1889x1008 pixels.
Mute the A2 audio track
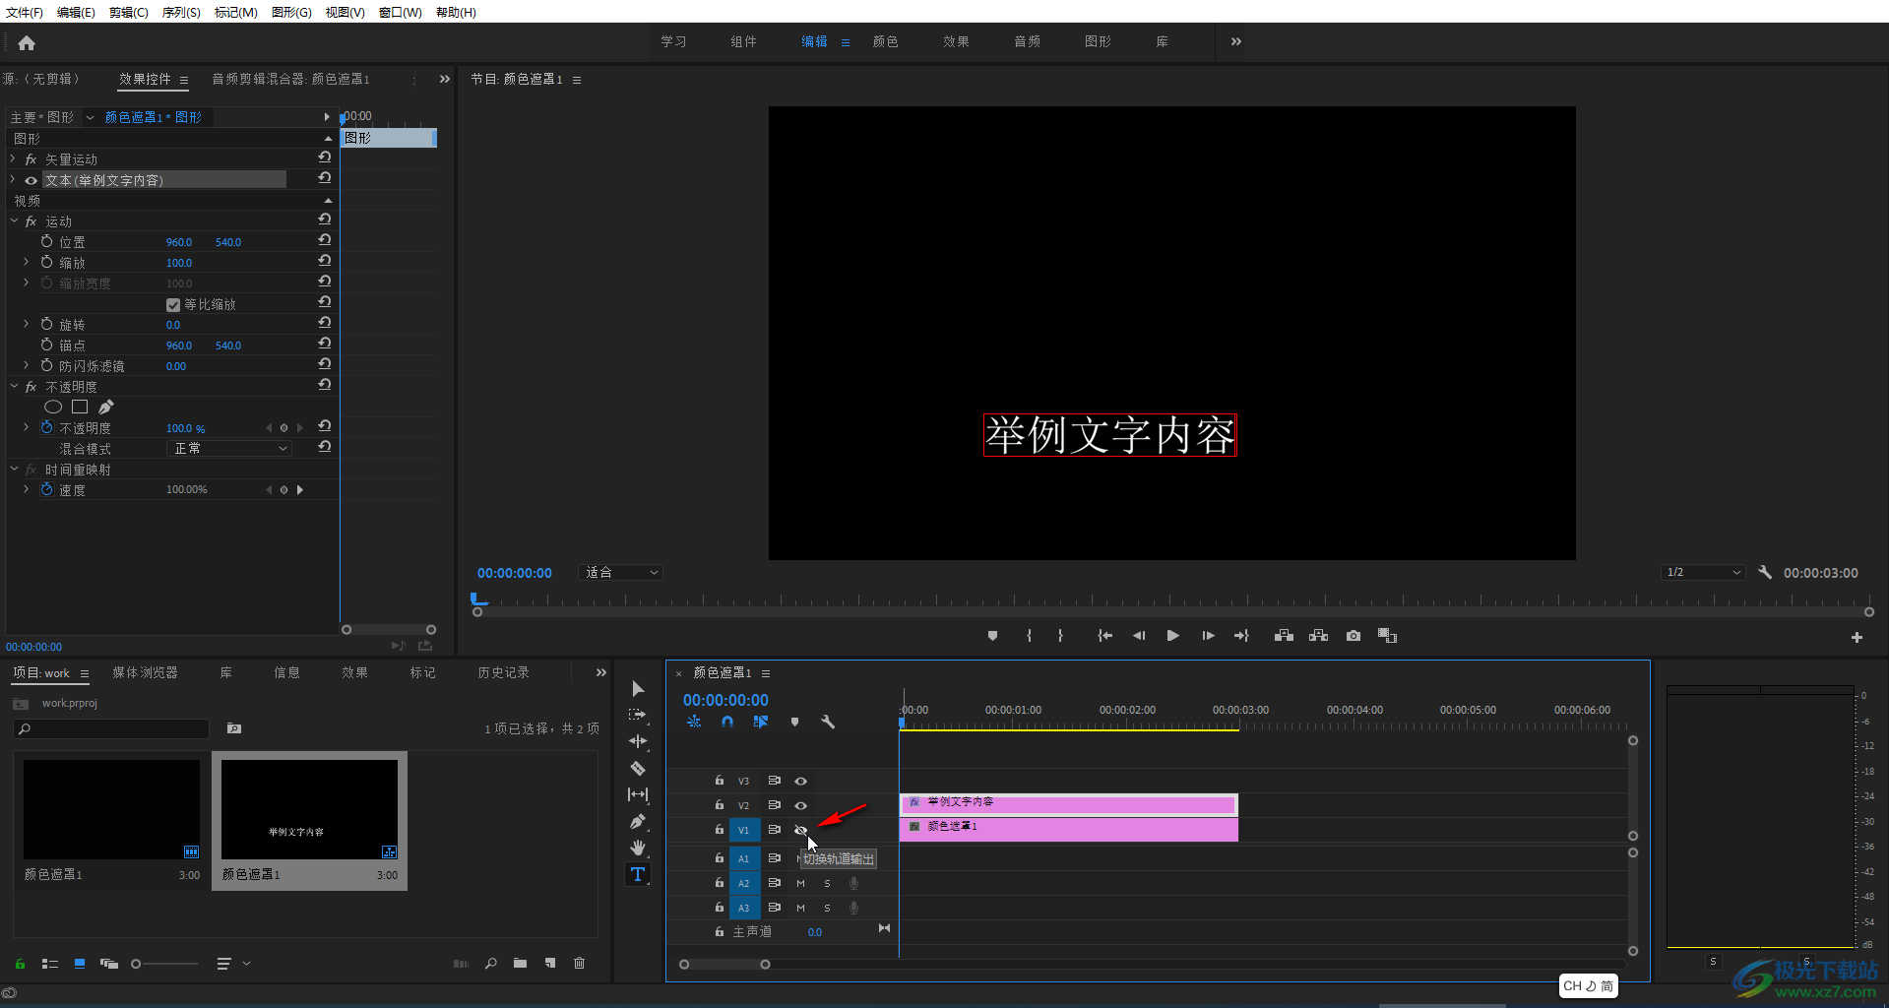click(x=800, y=883)
